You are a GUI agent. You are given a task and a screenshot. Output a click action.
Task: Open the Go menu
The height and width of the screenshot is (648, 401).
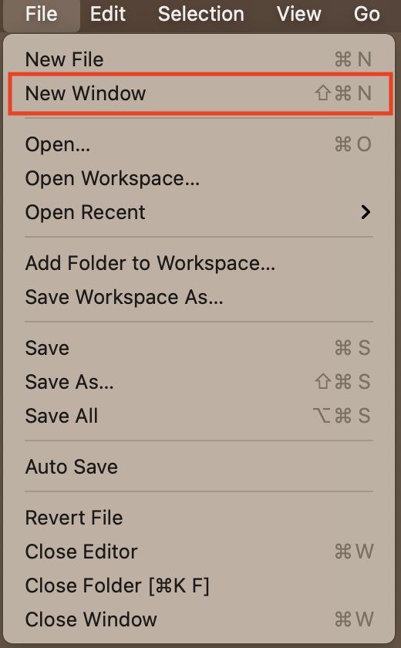point(367,14)
